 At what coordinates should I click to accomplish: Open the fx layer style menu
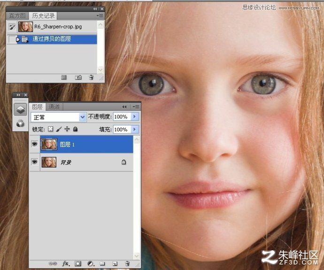pyautogui.click(x=66, y=263)
